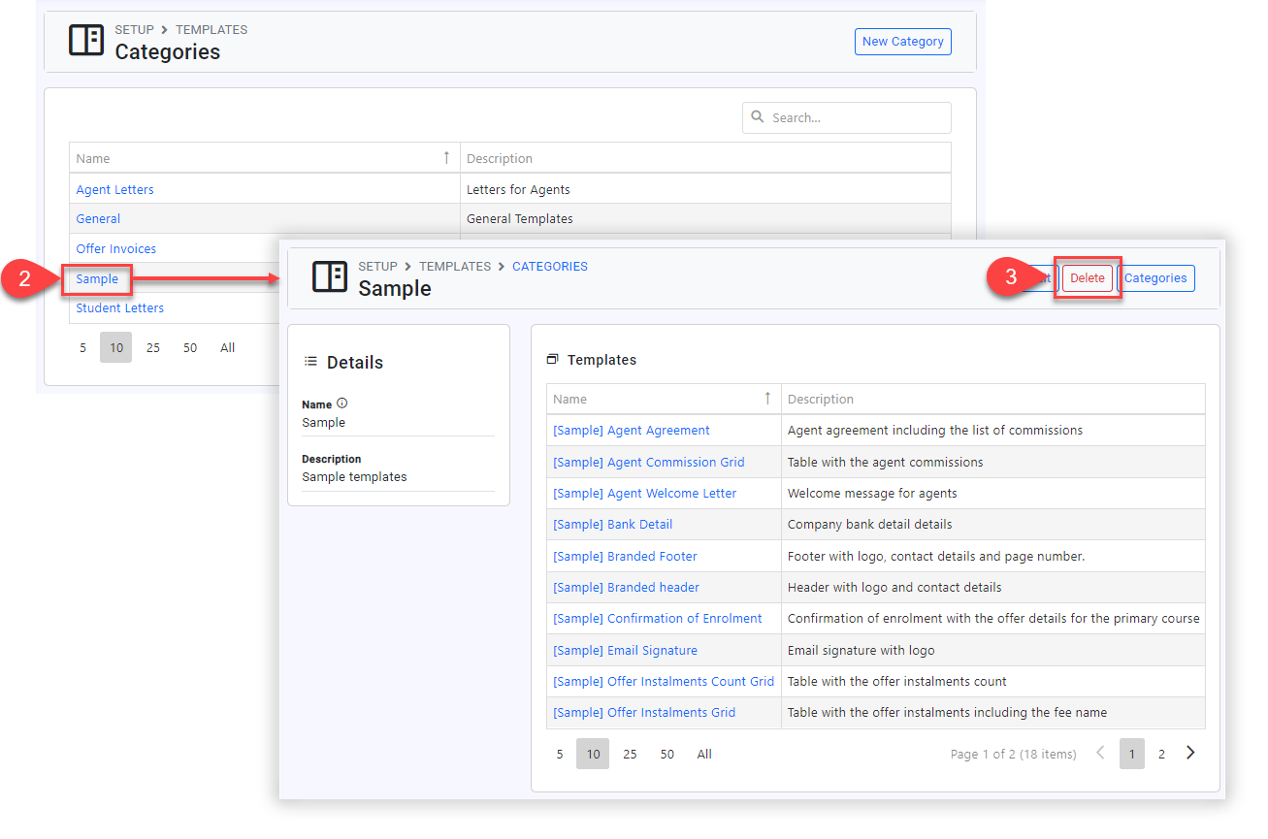This screenshot has height=839, width=1268.
Task: Sort Templates table by Name arrow
Action: click(767, 399)
